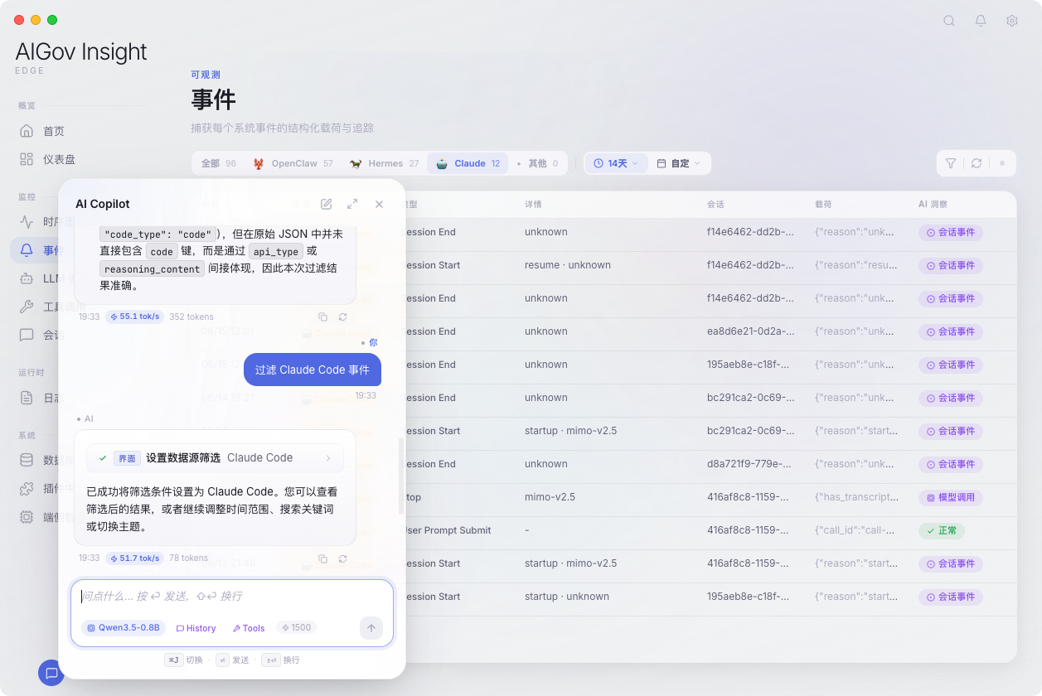Open settings gear icon at top right
This screenshot has width=1042, height=696.
1012,21
